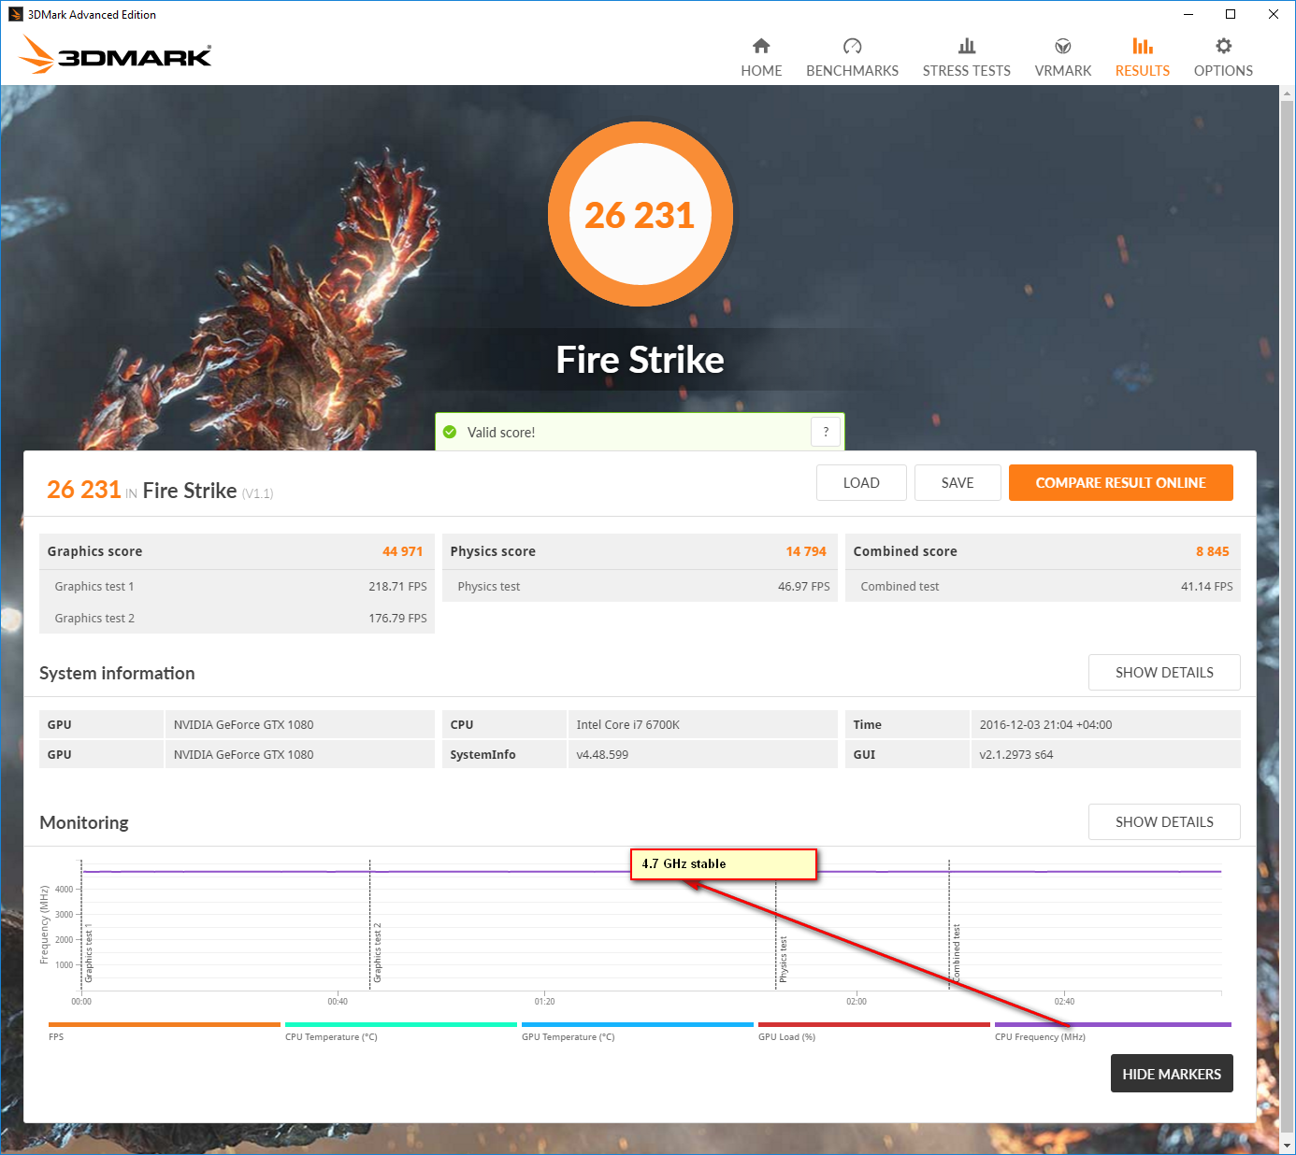Viewport: 1296px width, 1155px height.
Task: Open VRMark via its round logo icon
Action: tap(1063, 46)
